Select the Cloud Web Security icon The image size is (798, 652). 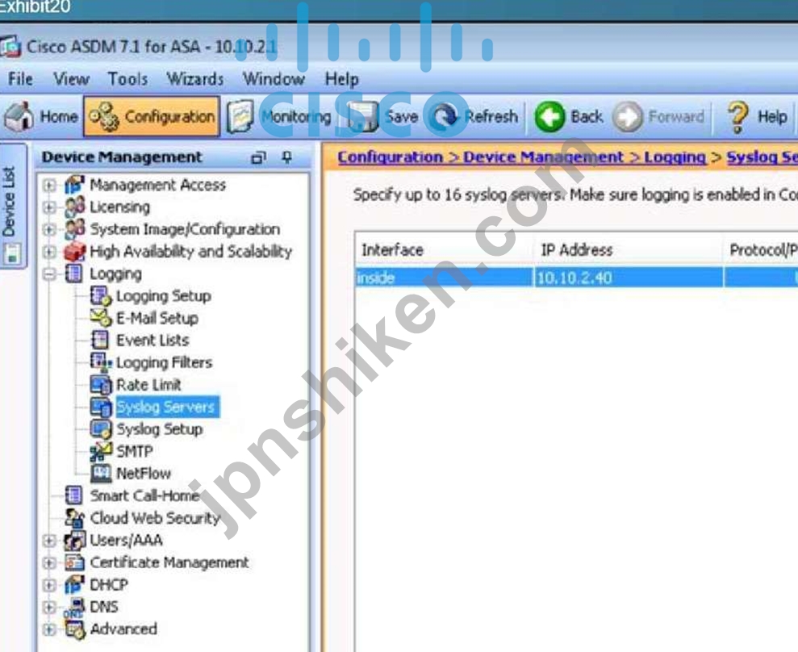click(x=74, y=518)
